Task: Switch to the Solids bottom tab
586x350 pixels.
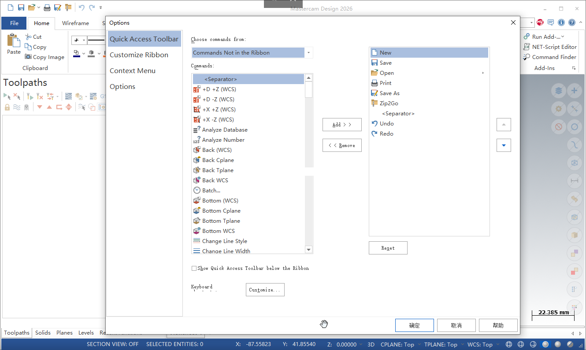Action: pos(43,333)
